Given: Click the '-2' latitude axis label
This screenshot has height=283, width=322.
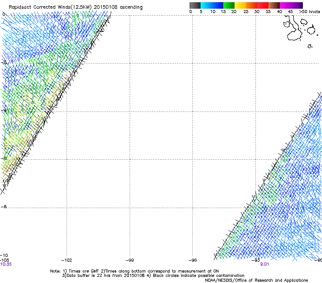Looking at the screenshot, I should (x=4, y=62).
